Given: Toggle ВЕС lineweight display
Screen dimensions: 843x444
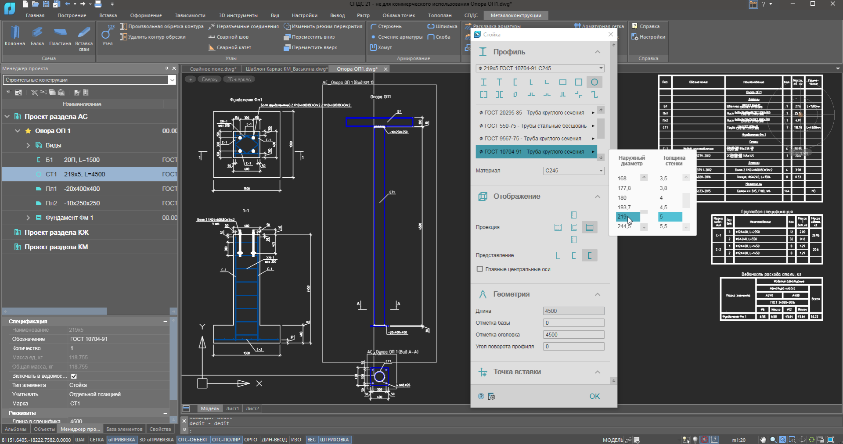Looking at the screenshot, I should click(312, 440).
